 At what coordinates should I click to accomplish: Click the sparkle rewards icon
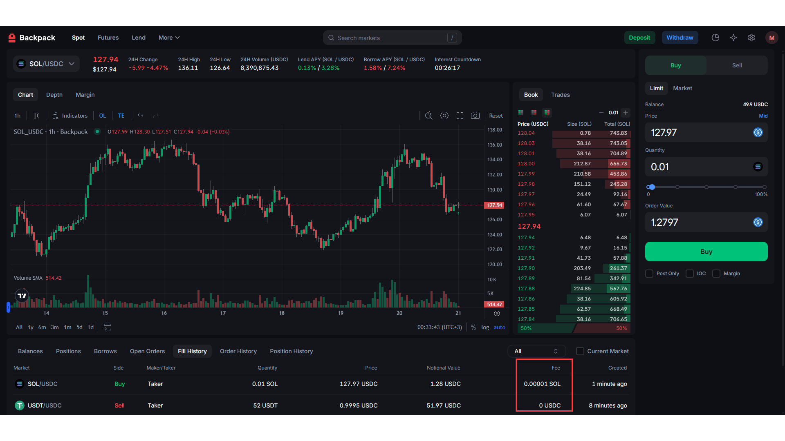733,38
